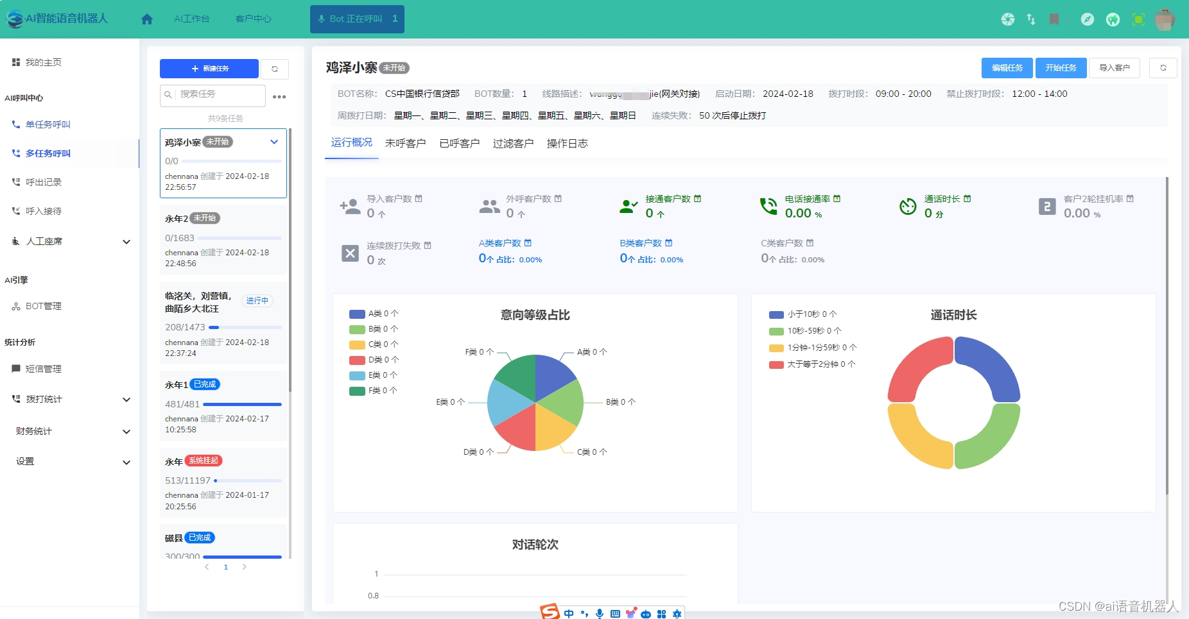Click the 搜索任务 search input field
1189x619 pixels.
[x=212, y=95]
